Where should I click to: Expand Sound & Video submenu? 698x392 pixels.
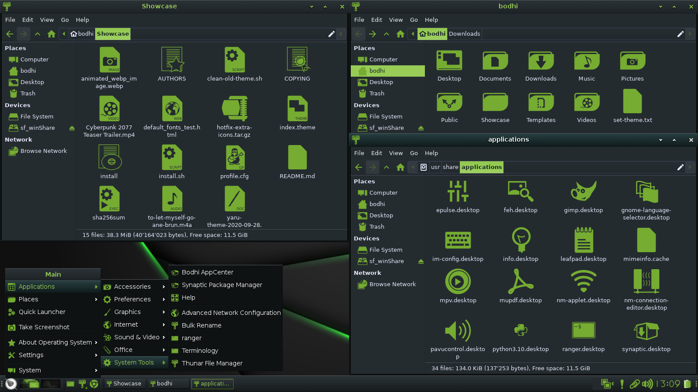tap(134, 337)
